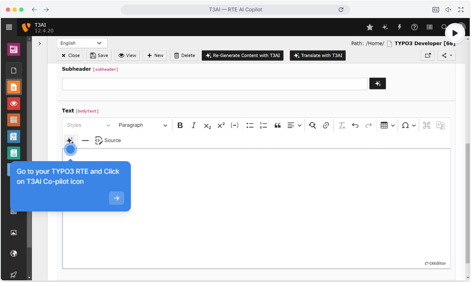Image resolution: width=471 pixels, height=282 pixels.
Task: Open flush cache lightning menu
Action: click(400, 27)
